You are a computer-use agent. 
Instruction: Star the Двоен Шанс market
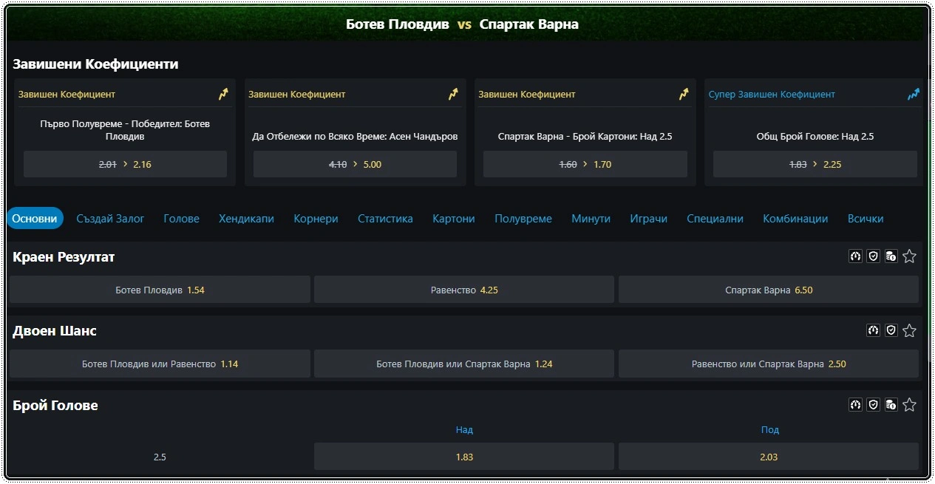(x=909, y=330)
